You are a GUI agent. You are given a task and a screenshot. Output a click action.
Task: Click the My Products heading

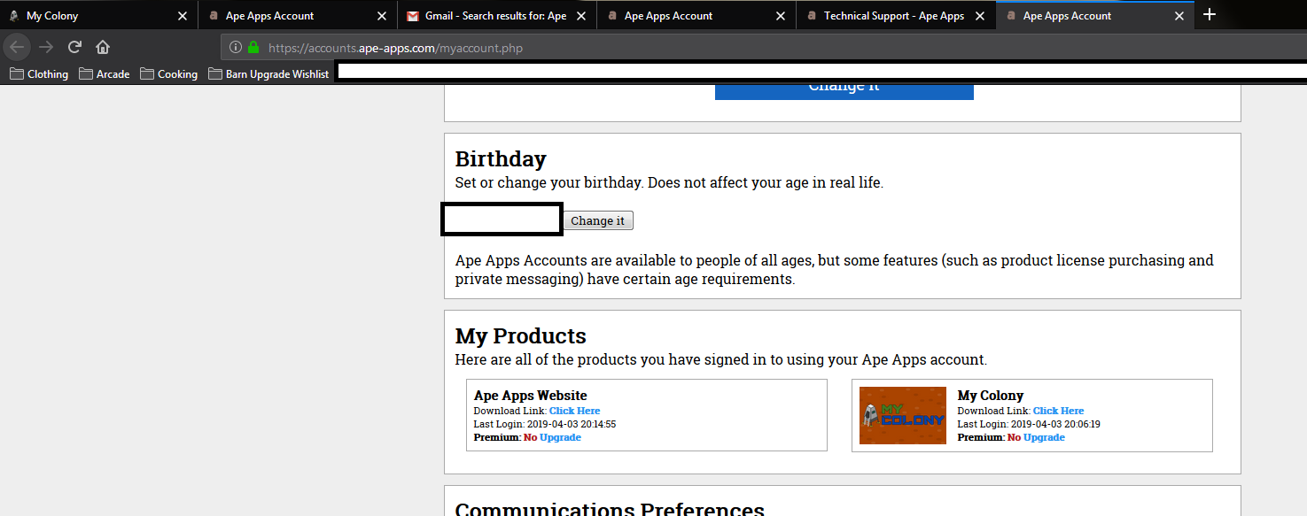(521, 336)
